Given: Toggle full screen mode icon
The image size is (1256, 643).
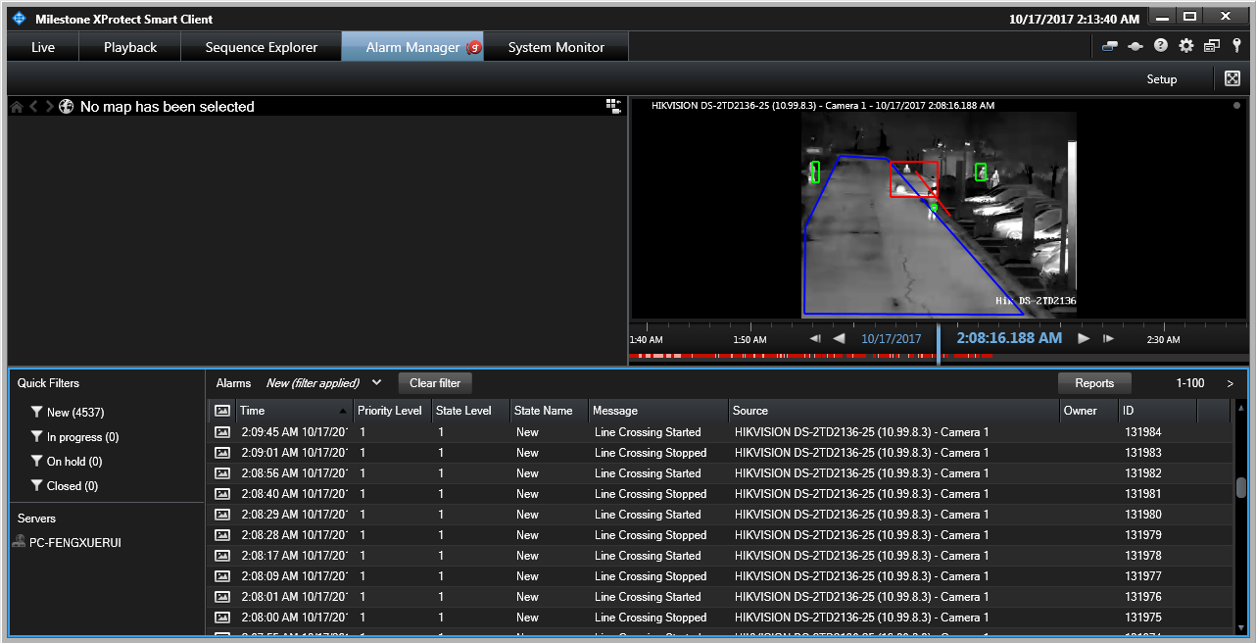Looking at the screenshot, I should tap(1232, 78).
